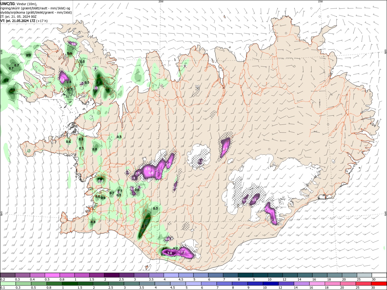Click the '20W' longitude label

click(161, 2)
